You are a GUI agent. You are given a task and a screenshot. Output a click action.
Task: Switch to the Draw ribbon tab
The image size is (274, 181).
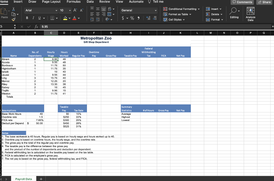pyautogui.click(x=32, y=2)
